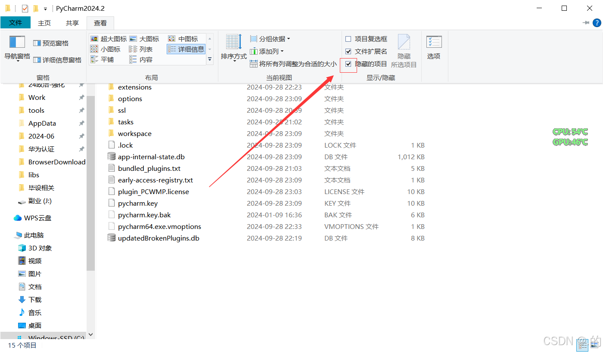Screen dimensions: 603x352
Task: Switch to the View (查看) tab
Action: click(100, 23)
